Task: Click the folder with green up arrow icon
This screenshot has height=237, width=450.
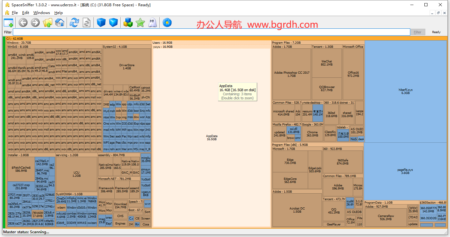Action: click(x=47, y=22)
